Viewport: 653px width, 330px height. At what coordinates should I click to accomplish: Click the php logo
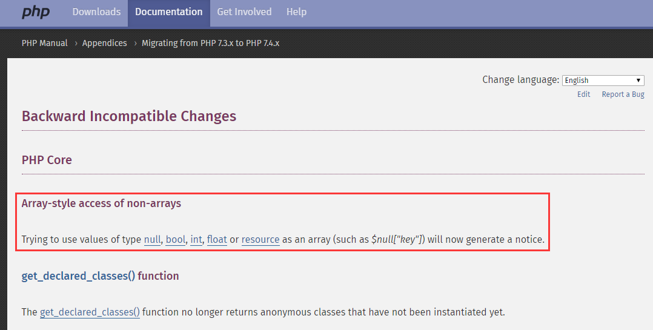tap(36, 12)
